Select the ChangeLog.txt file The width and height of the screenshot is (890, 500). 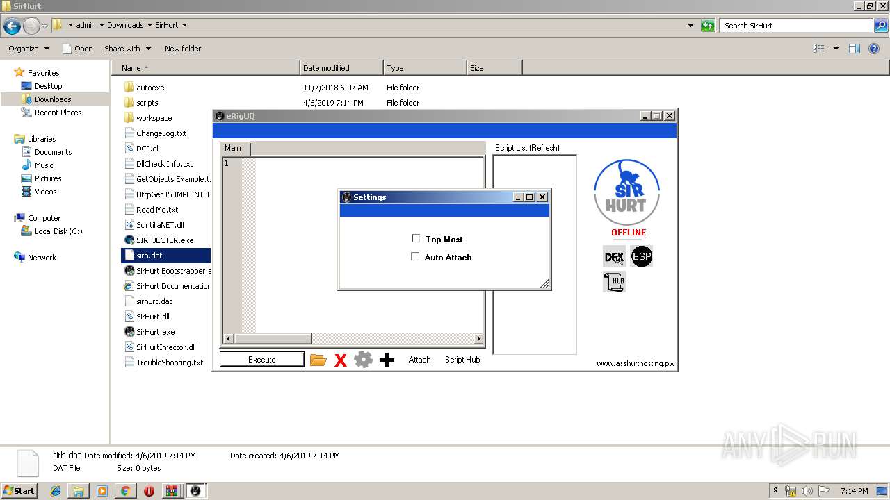[x=156, y=133]
